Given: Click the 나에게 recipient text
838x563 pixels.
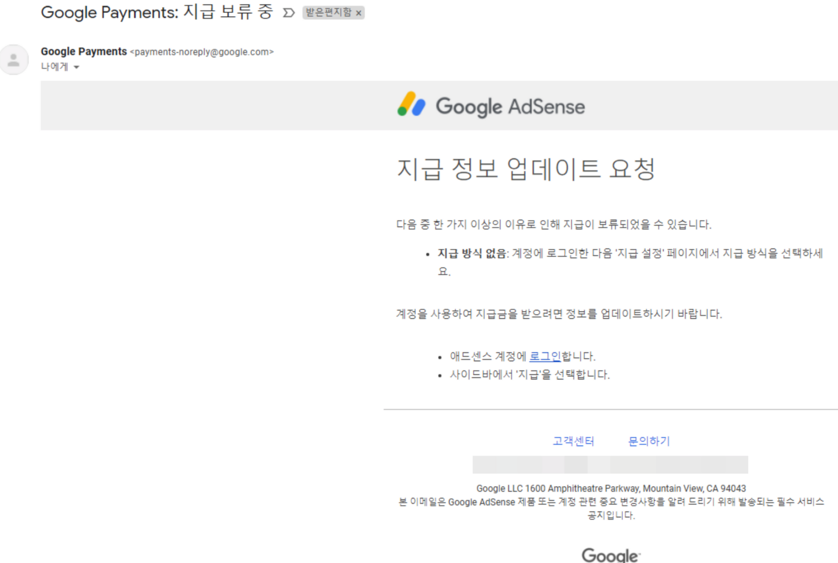Looking at the screenshot, I should (54, 67).
